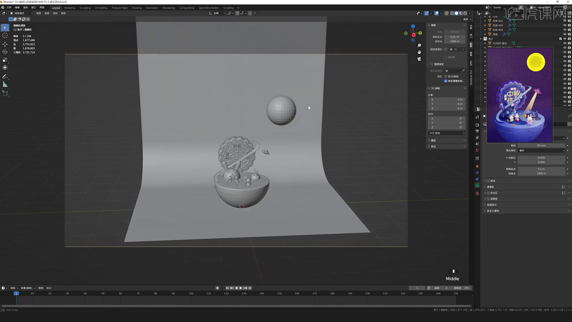572x322 pixels.
Task: Open the 全局 transform orientation dropdown
Action: (217, 13)
